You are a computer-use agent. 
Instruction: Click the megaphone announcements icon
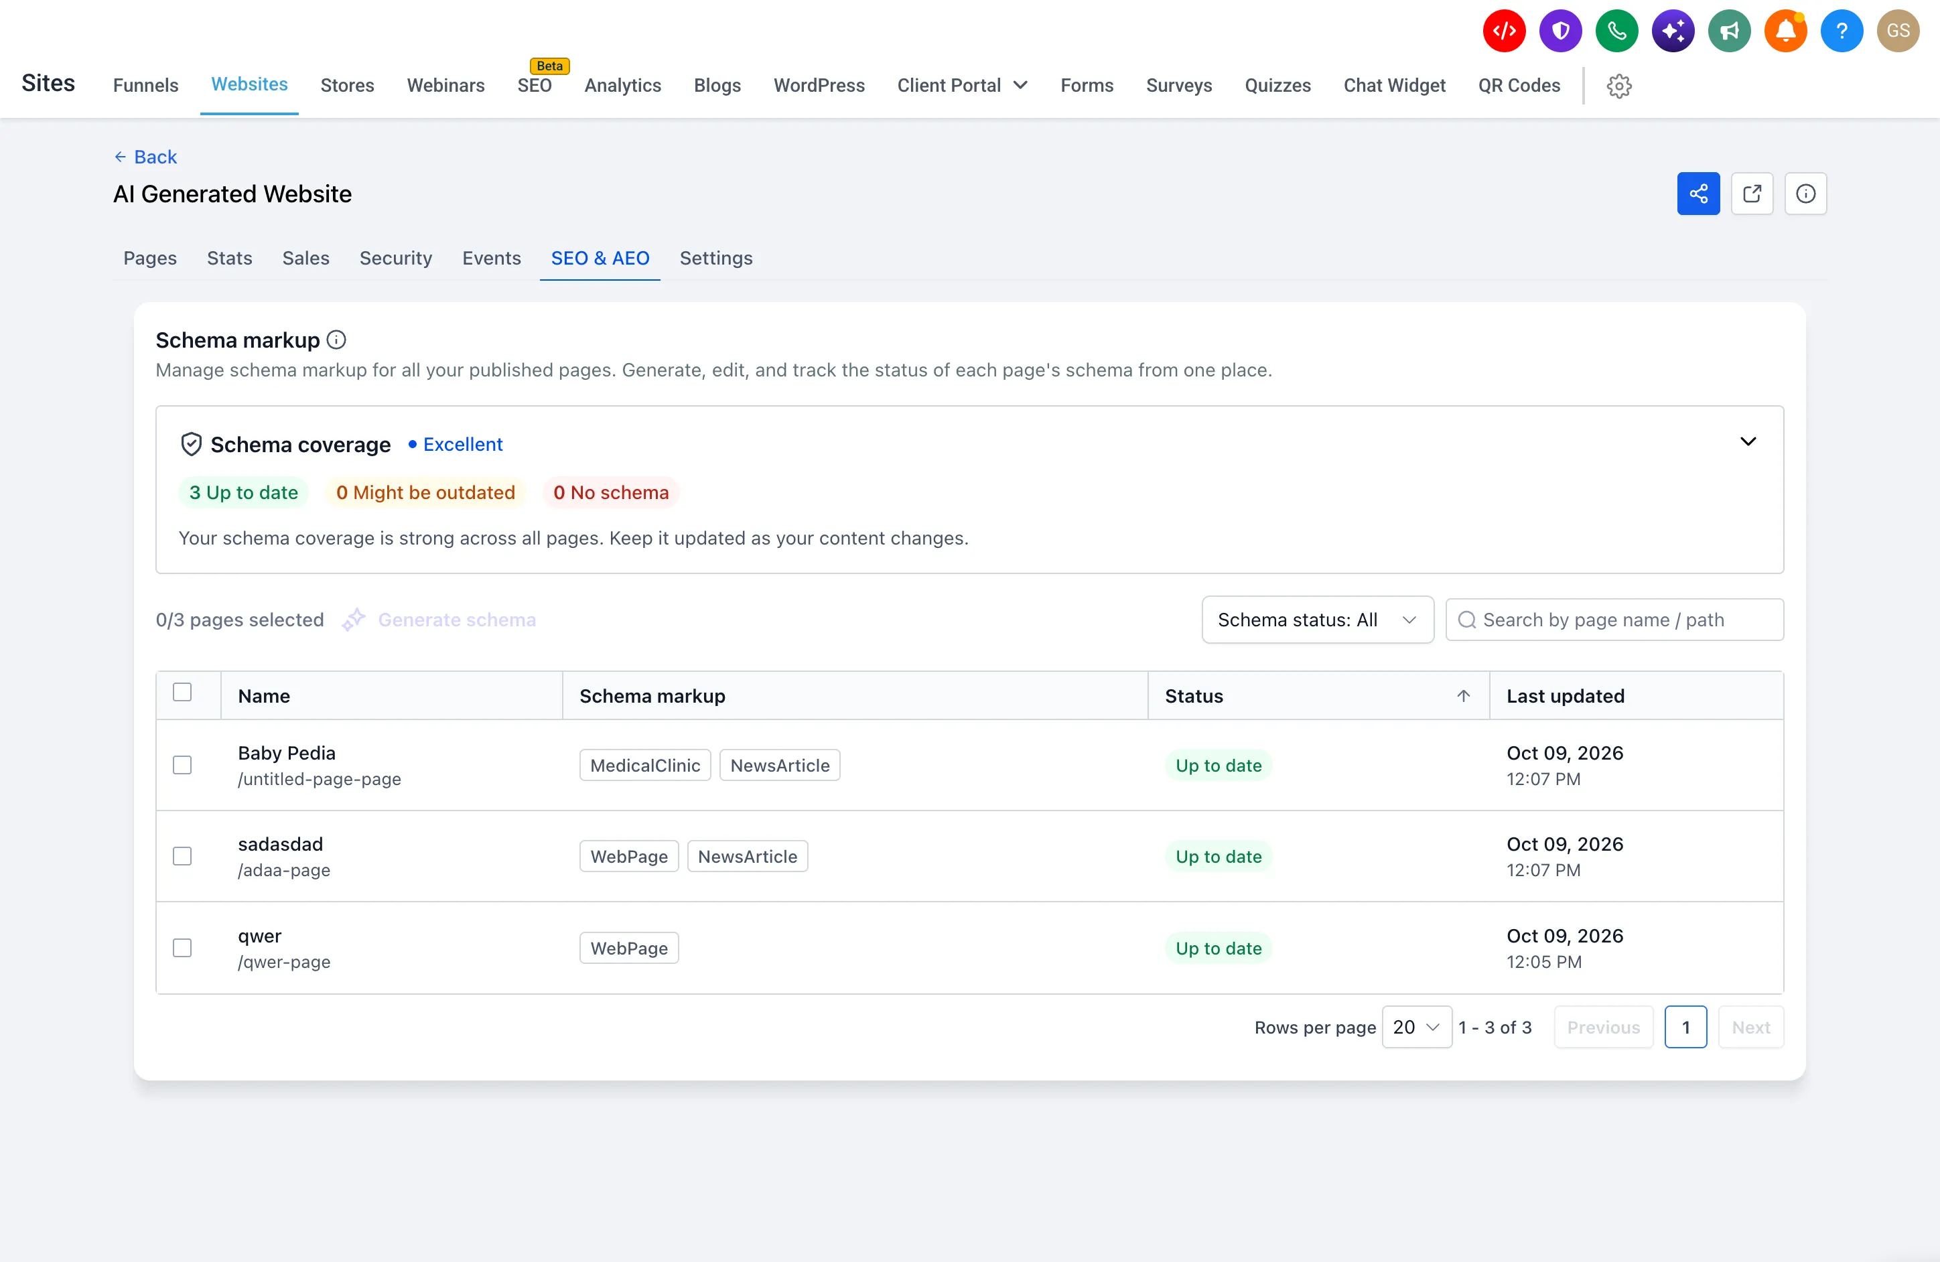[x=1729, y=31]
